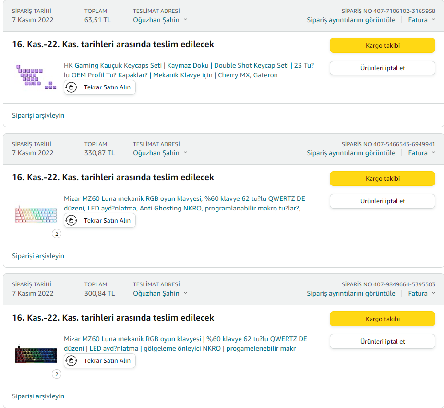Expand Fatura dropdown for order 407-9849664-5395503

click(422, 293)
